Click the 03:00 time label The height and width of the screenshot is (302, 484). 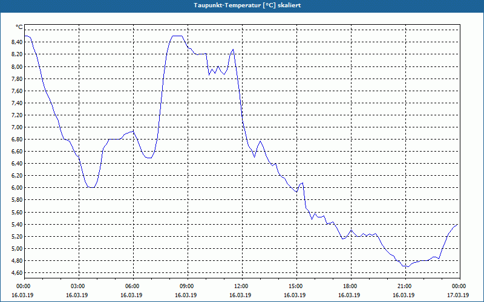point(79,286)
